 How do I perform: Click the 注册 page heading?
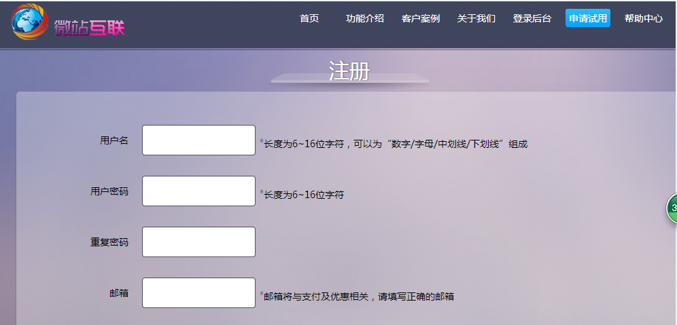(x=349, y=71)
